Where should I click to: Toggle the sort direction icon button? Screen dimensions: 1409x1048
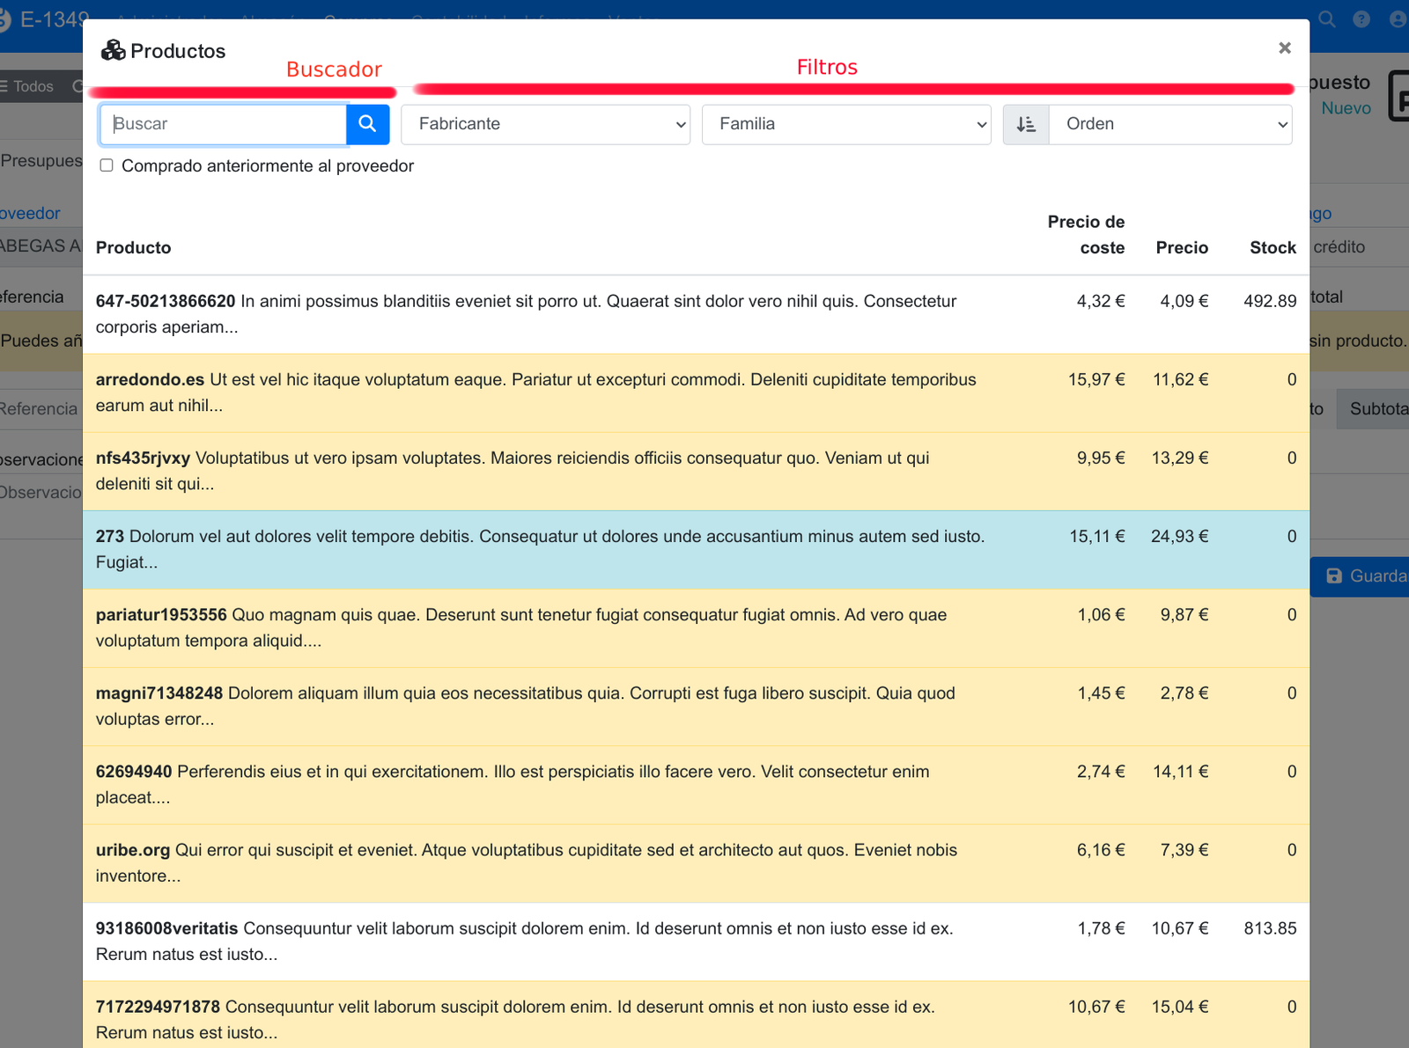coord(1026,124)
